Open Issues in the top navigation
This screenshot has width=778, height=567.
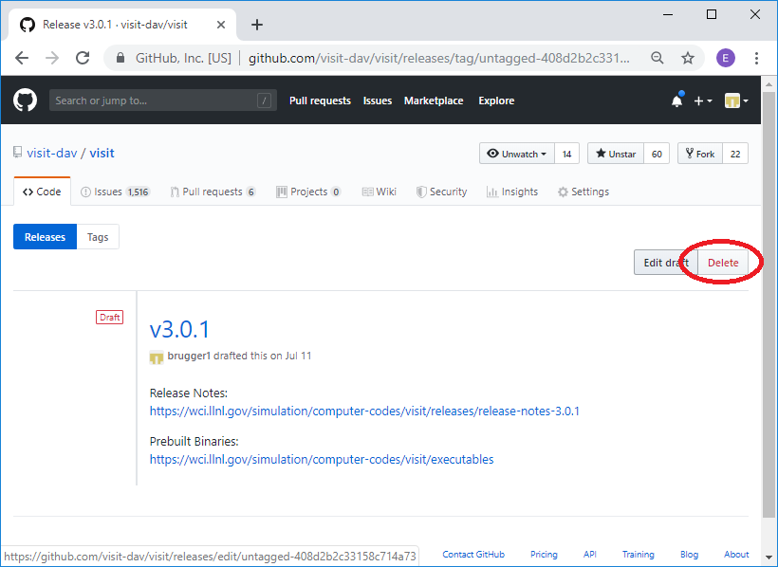point(377,101)
